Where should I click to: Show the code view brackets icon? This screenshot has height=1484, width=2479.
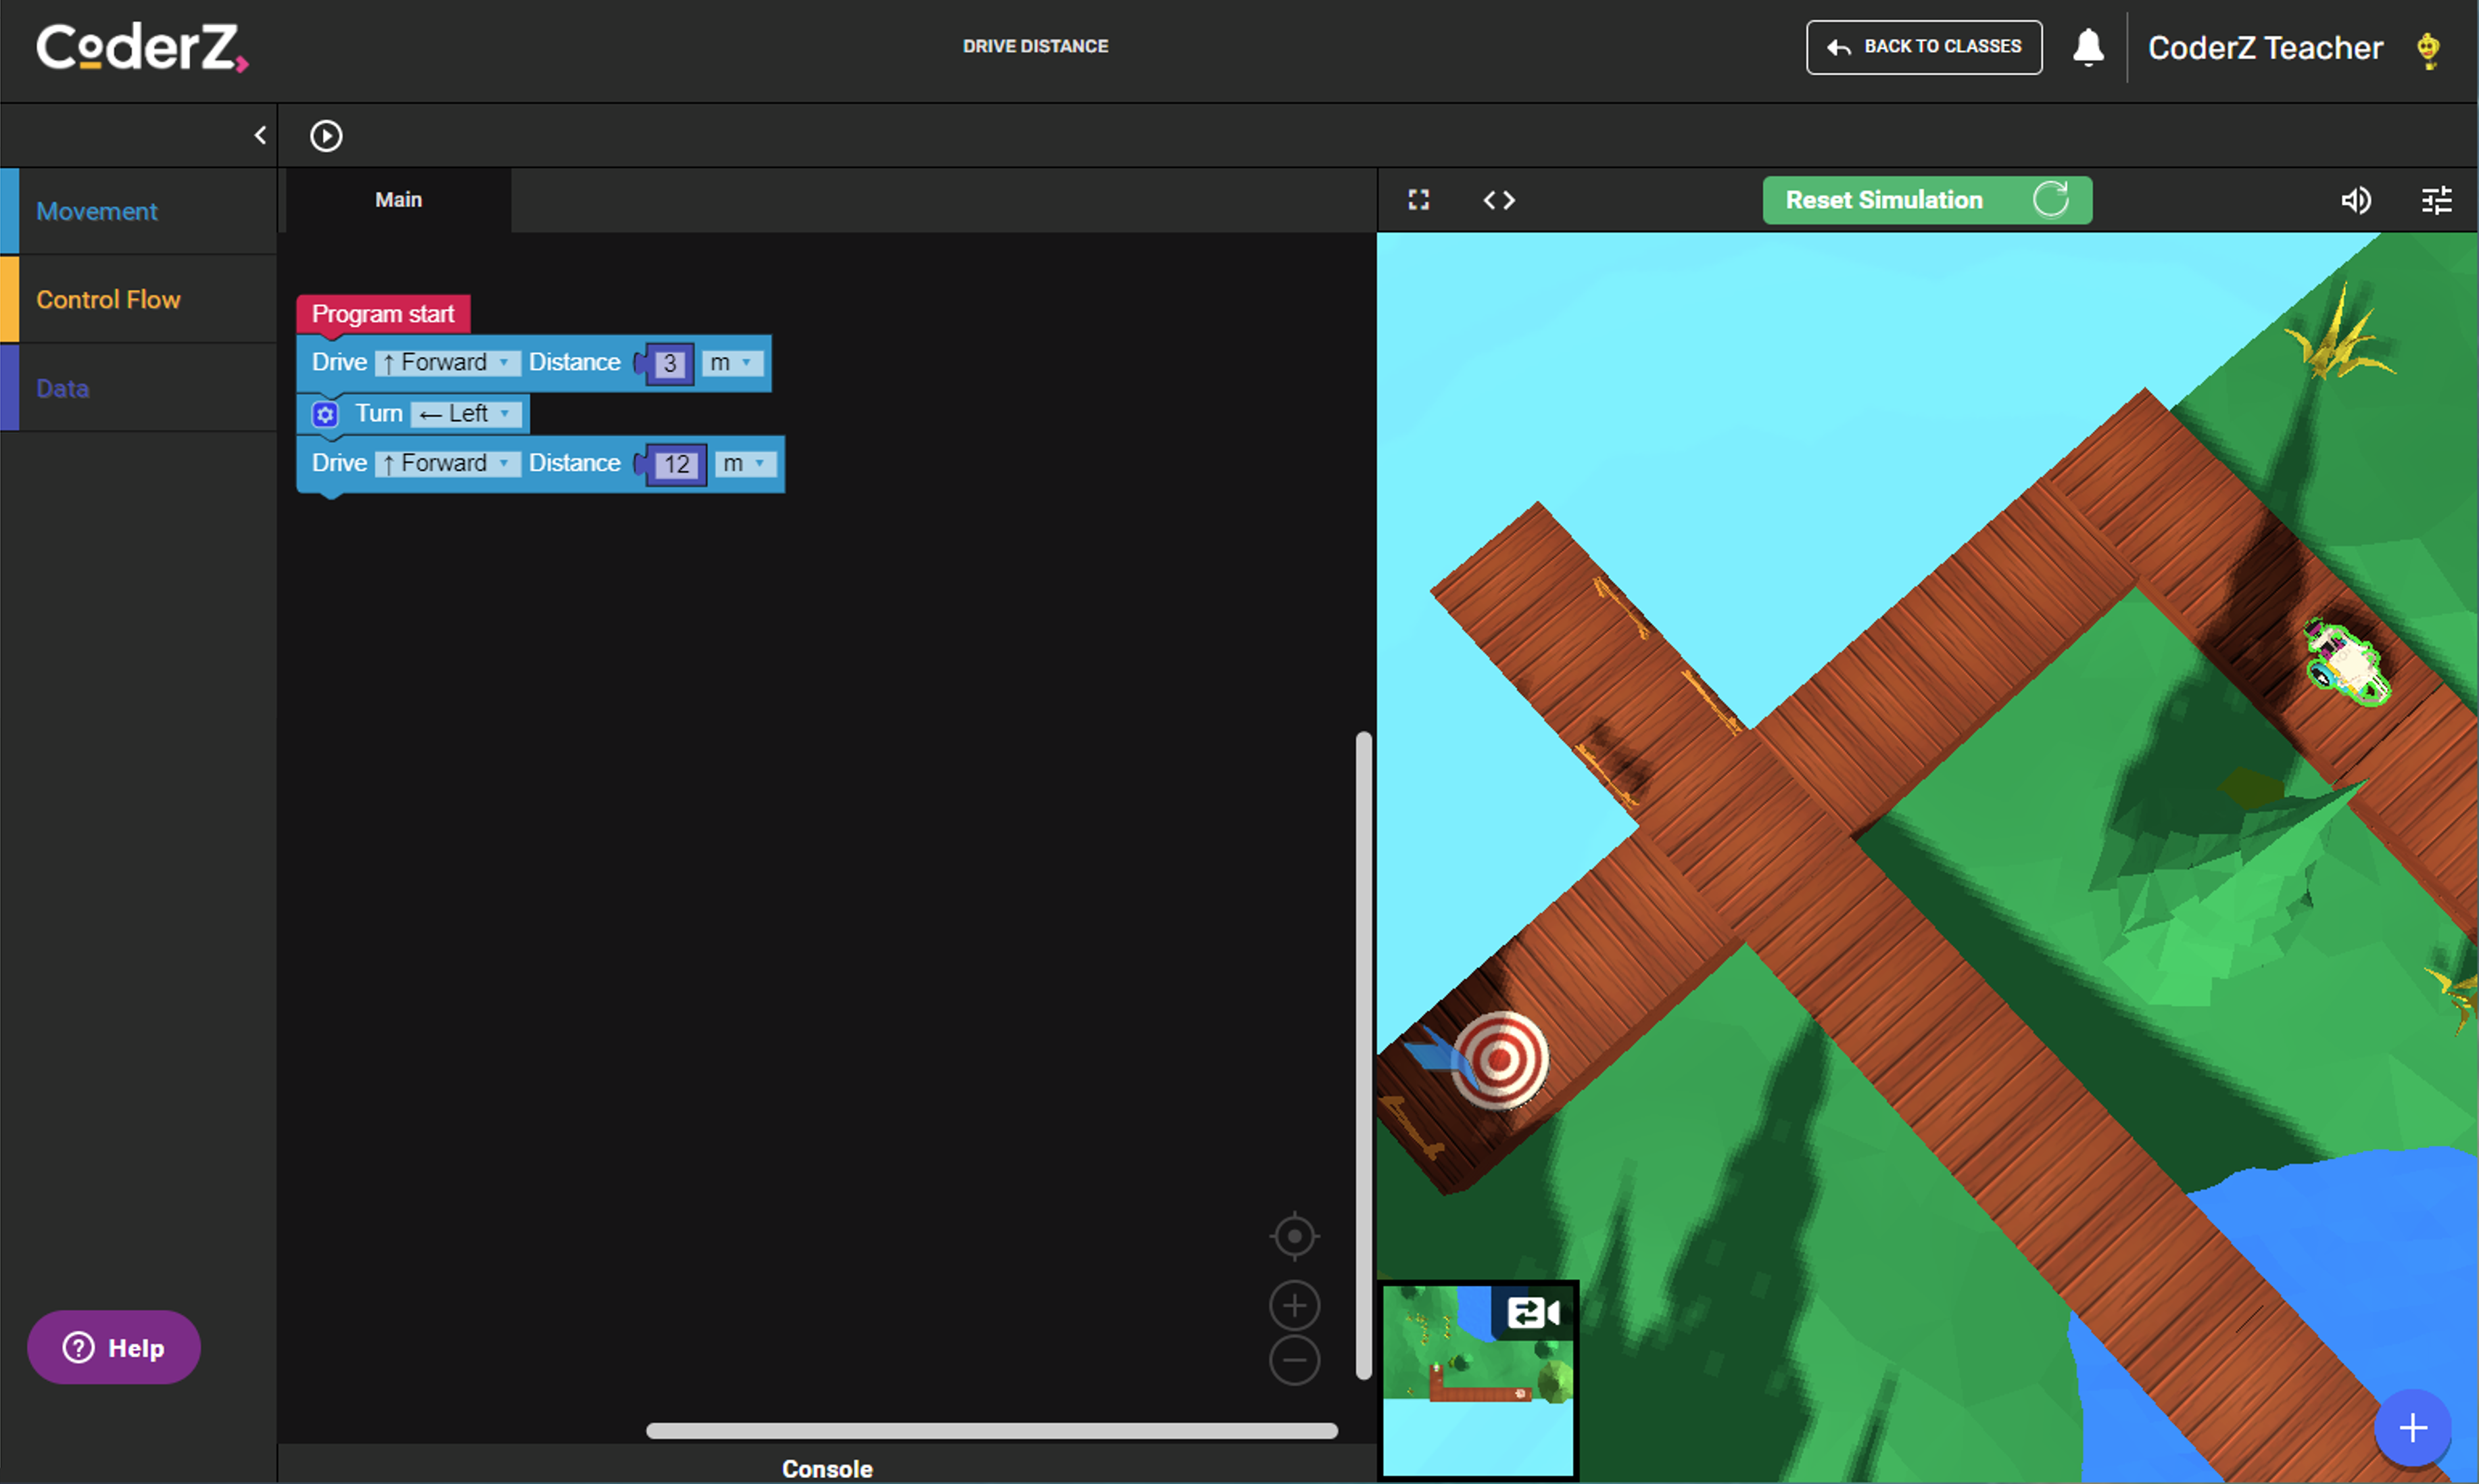(1498, 200)
